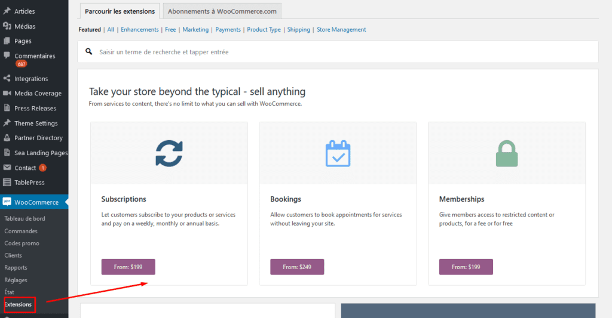Click the Bookings card title
Viewport: 612px width, 318px height.
(x=286, y=199)
